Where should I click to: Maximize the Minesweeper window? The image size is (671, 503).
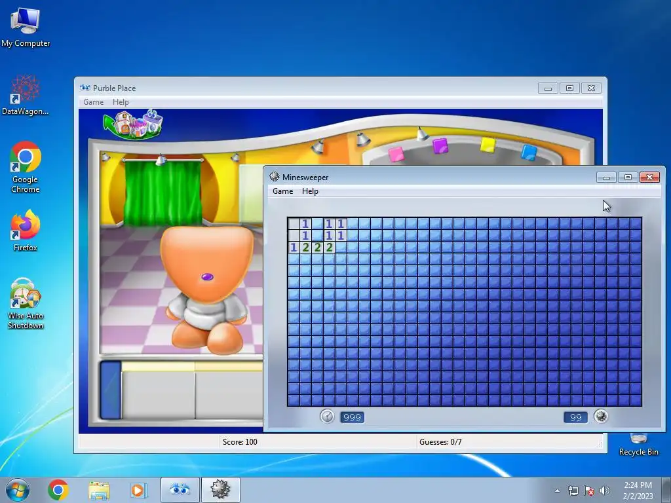click(x=628, y=177)
